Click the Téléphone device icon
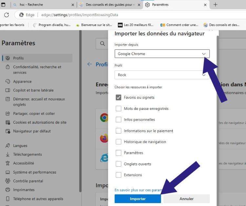The image size is (246, 206). click(8, 199)
